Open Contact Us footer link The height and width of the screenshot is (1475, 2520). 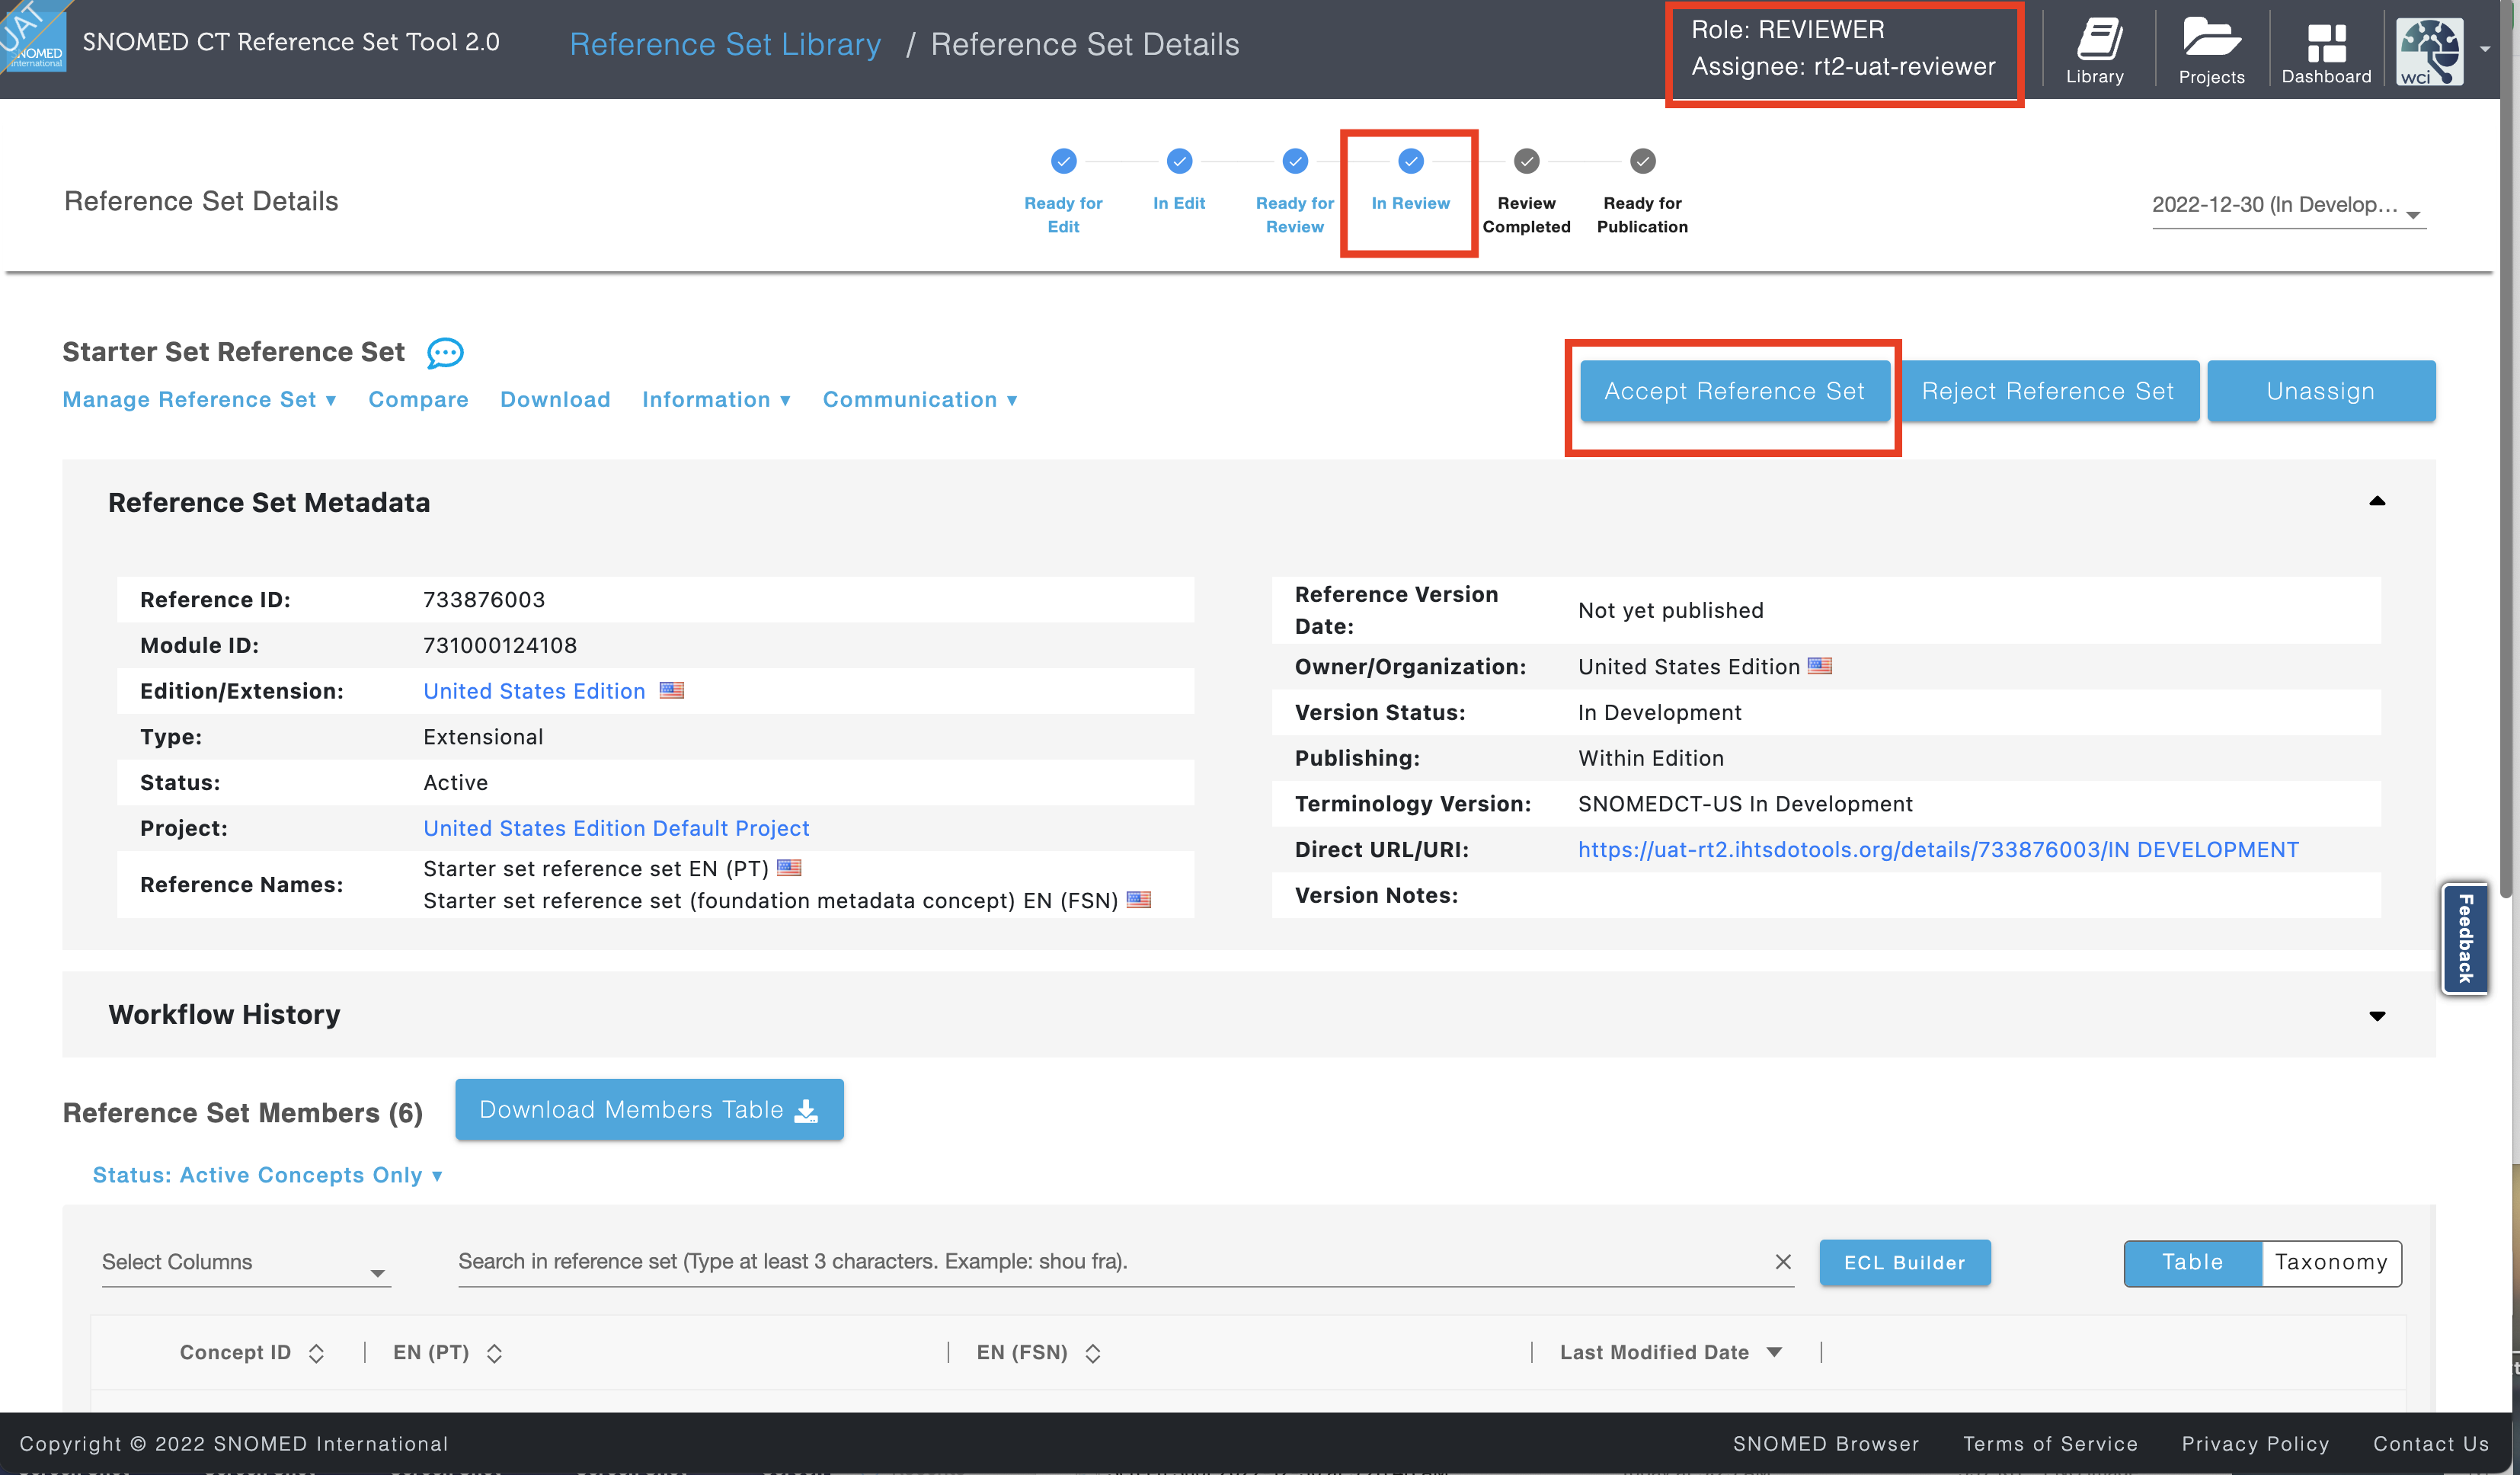pyautogui.click(x=2431, y=1443)
